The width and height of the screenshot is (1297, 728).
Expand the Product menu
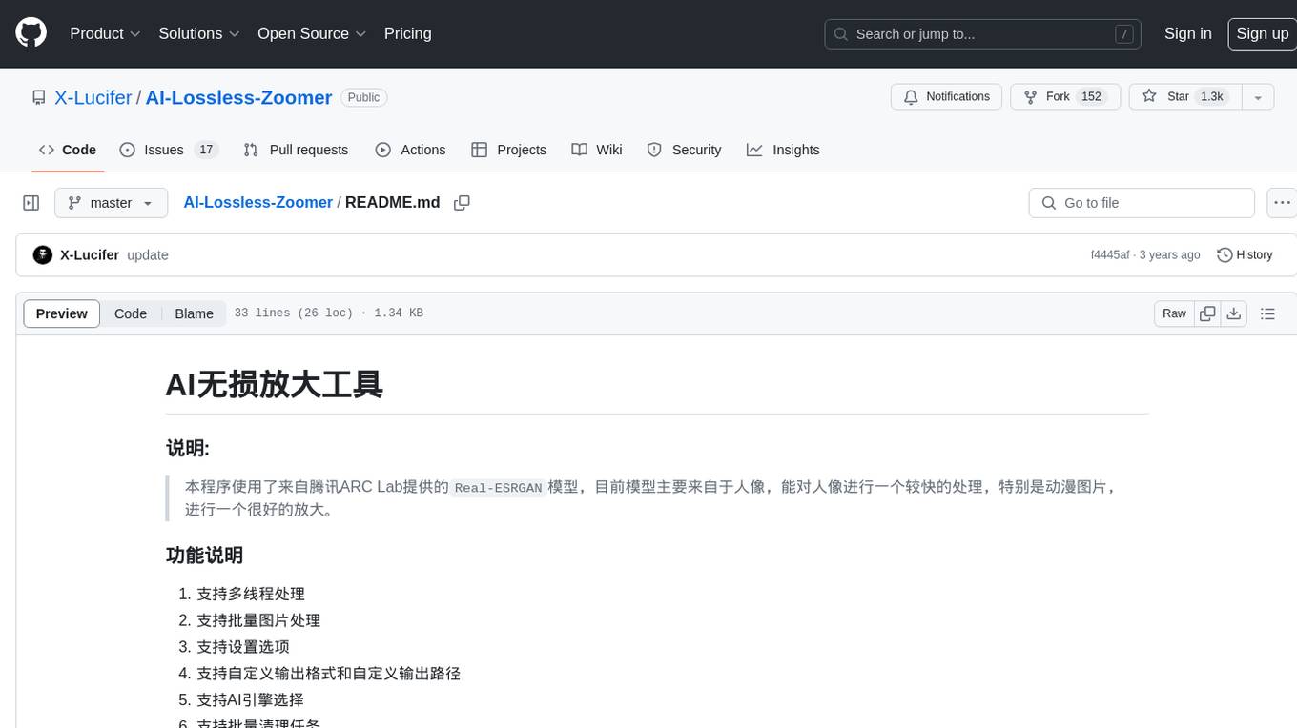[105, 33]
